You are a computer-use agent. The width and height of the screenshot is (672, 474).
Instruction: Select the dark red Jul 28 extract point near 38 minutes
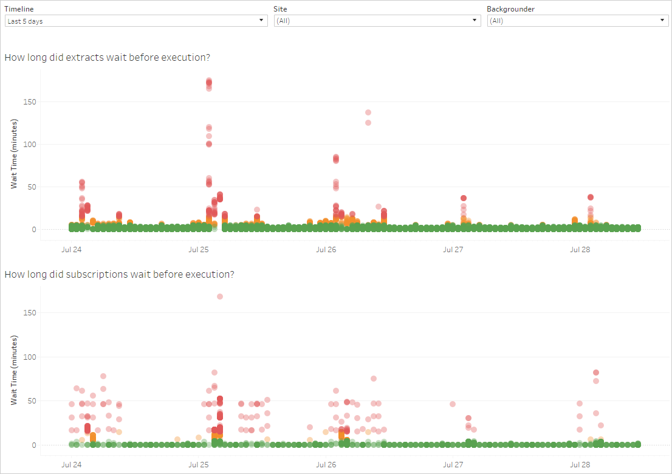coord(591,197)
